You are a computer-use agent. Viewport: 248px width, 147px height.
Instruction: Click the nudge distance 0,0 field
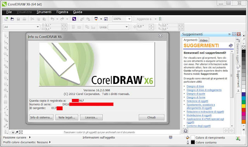point(143,27)
